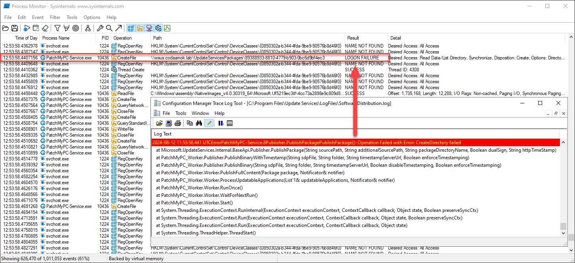Open Process Monitor File menu
The width and height of the screenshot is (575, 263).
pyautogui.click(x=8, y=17)
